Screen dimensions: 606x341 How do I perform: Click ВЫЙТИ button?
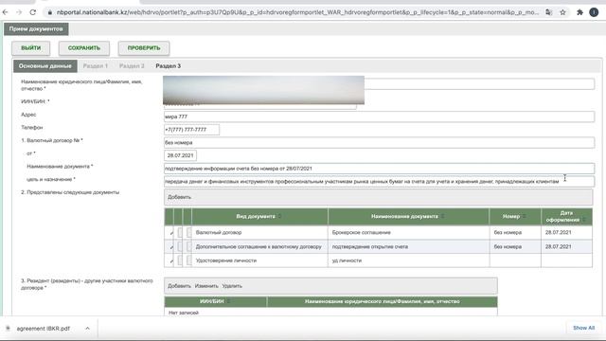[x=31, y=48]
